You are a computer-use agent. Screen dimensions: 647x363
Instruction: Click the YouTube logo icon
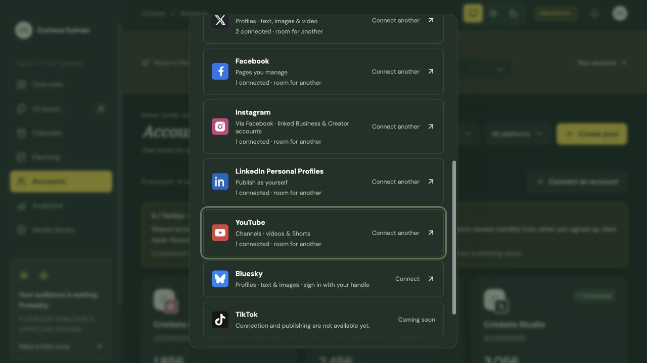point(220,233)
